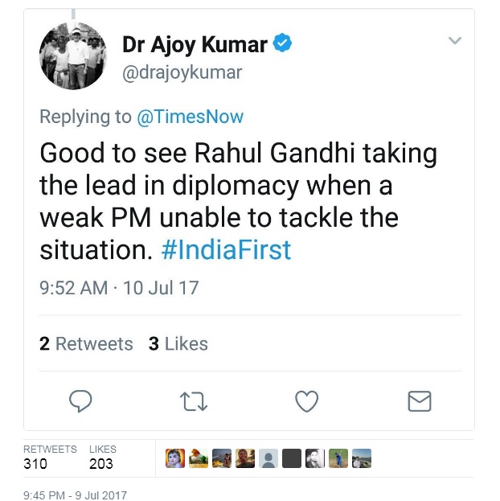Click the first liker avatar with Krishna image
This screenshot has width=500, height=501.
click(x=175, y=458)
